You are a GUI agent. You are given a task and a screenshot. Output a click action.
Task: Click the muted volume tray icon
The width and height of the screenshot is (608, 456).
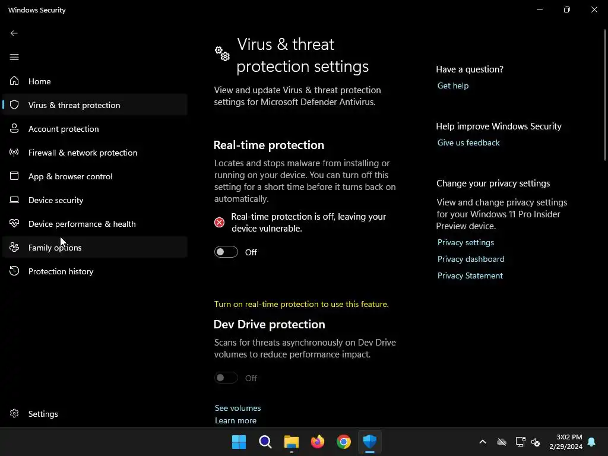coord(536,442)
